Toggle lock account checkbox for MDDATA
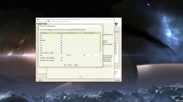183x102 pixels. click(61, 41)
